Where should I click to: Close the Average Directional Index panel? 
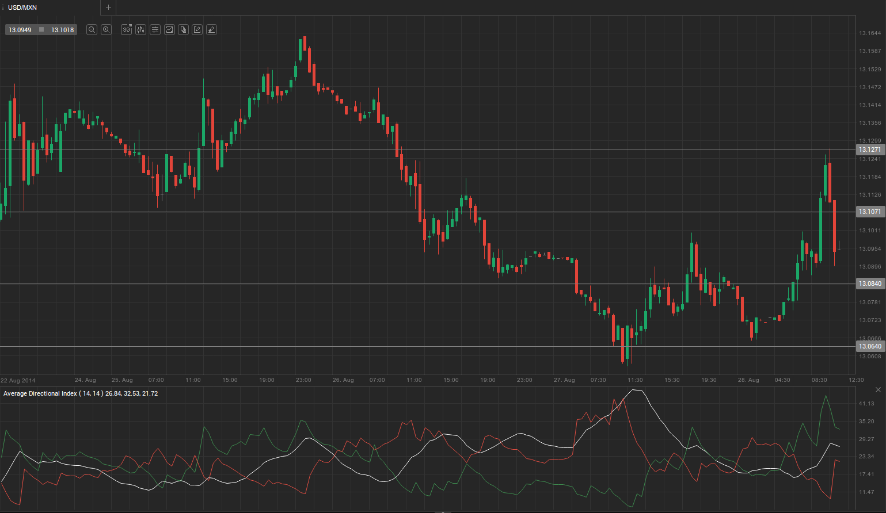click(x=878, y=390)
